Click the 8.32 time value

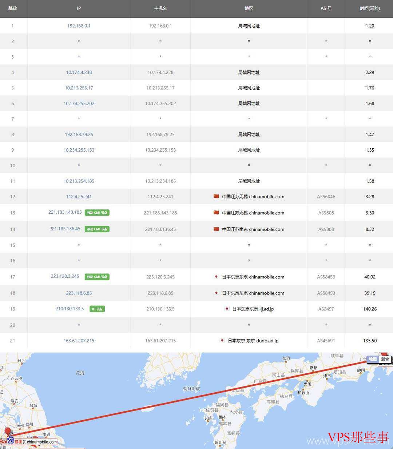[370, 229]
